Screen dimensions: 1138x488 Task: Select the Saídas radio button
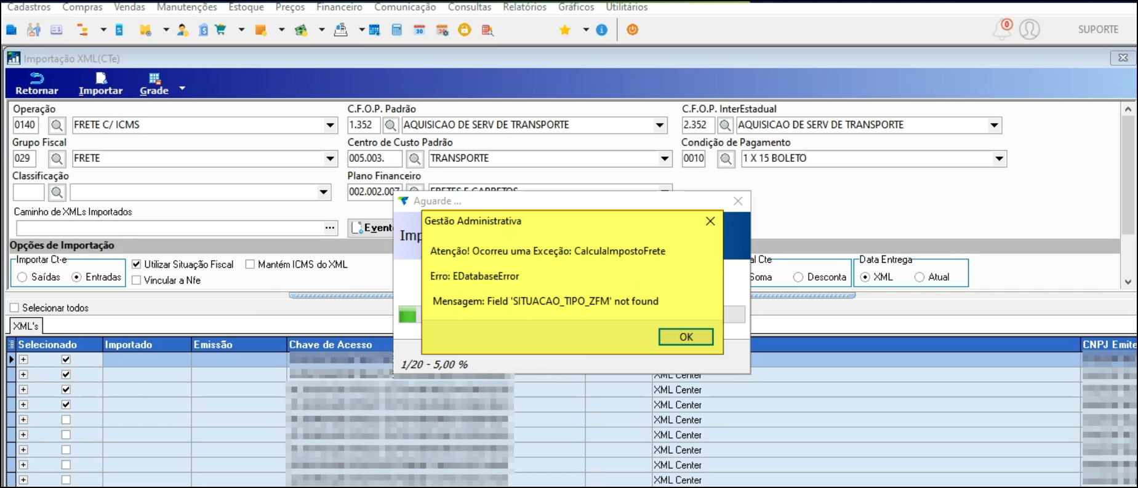pos(23,277)
